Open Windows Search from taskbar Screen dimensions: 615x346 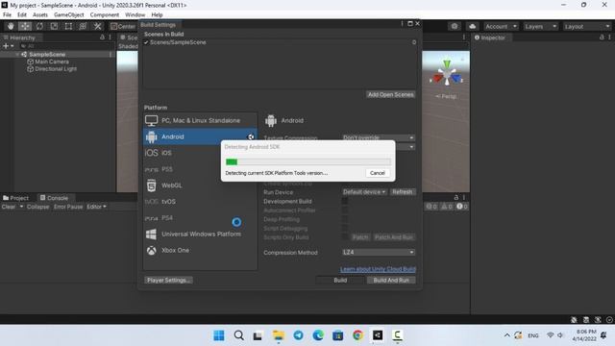click(238, 335)
